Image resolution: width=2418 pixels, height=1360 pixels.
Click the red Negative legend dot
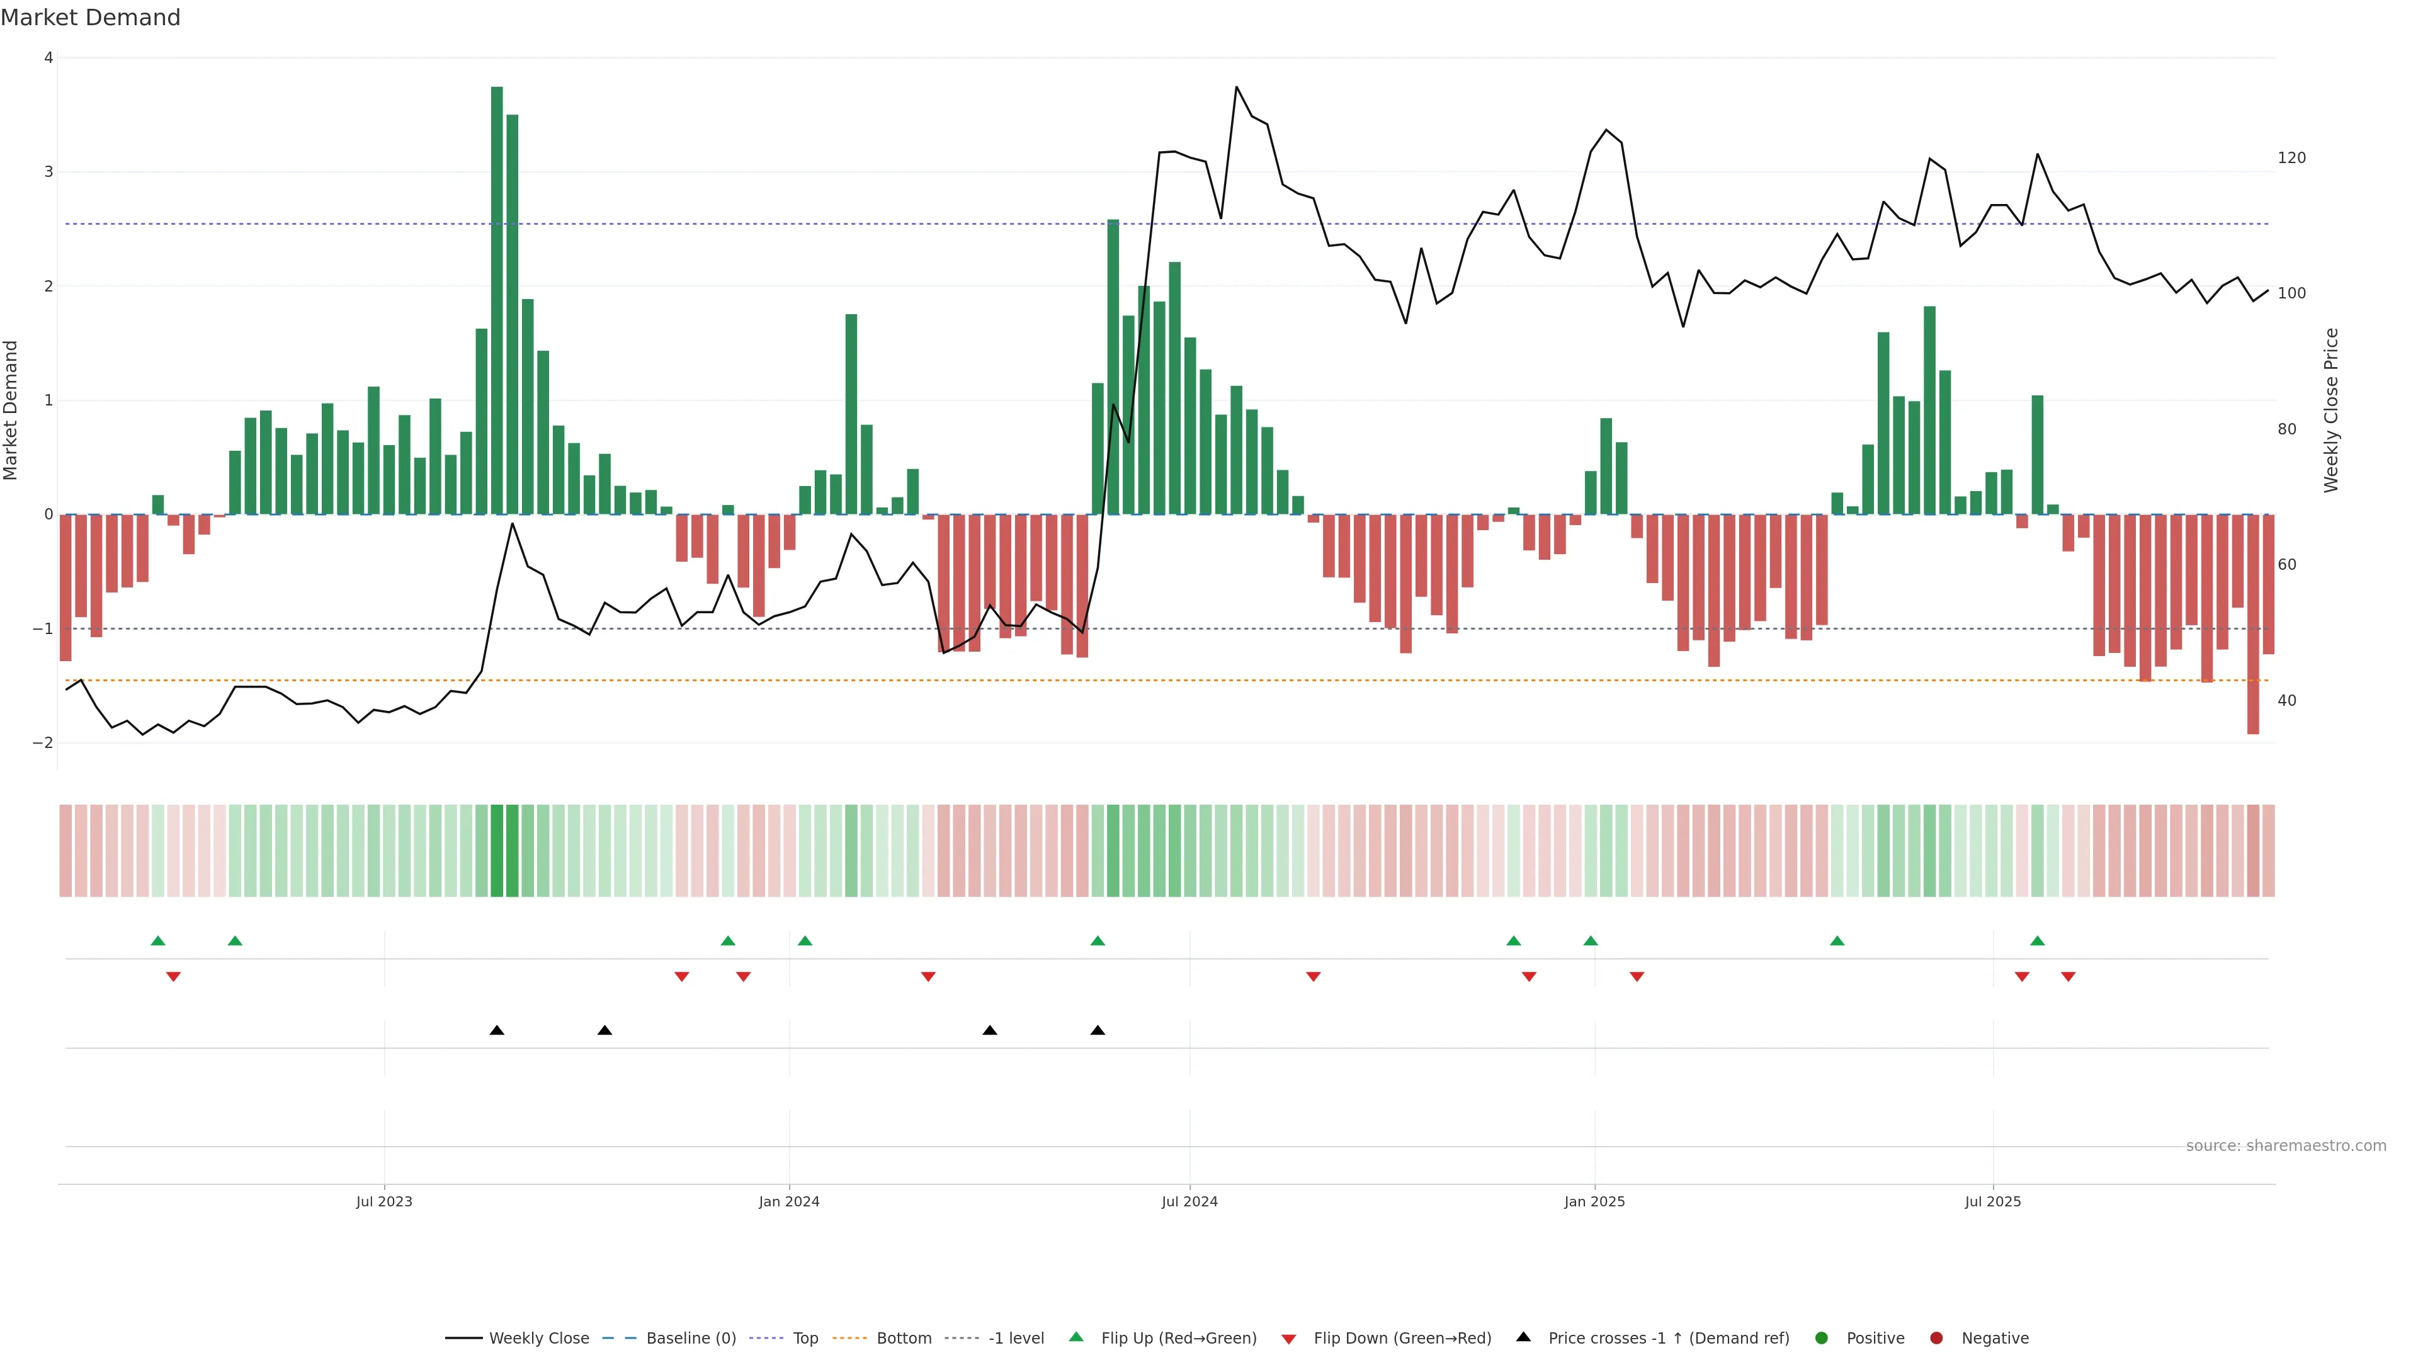tap(1936, 1339)
